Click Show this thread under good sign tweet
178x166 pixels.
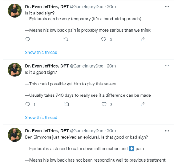click(41, 117)
